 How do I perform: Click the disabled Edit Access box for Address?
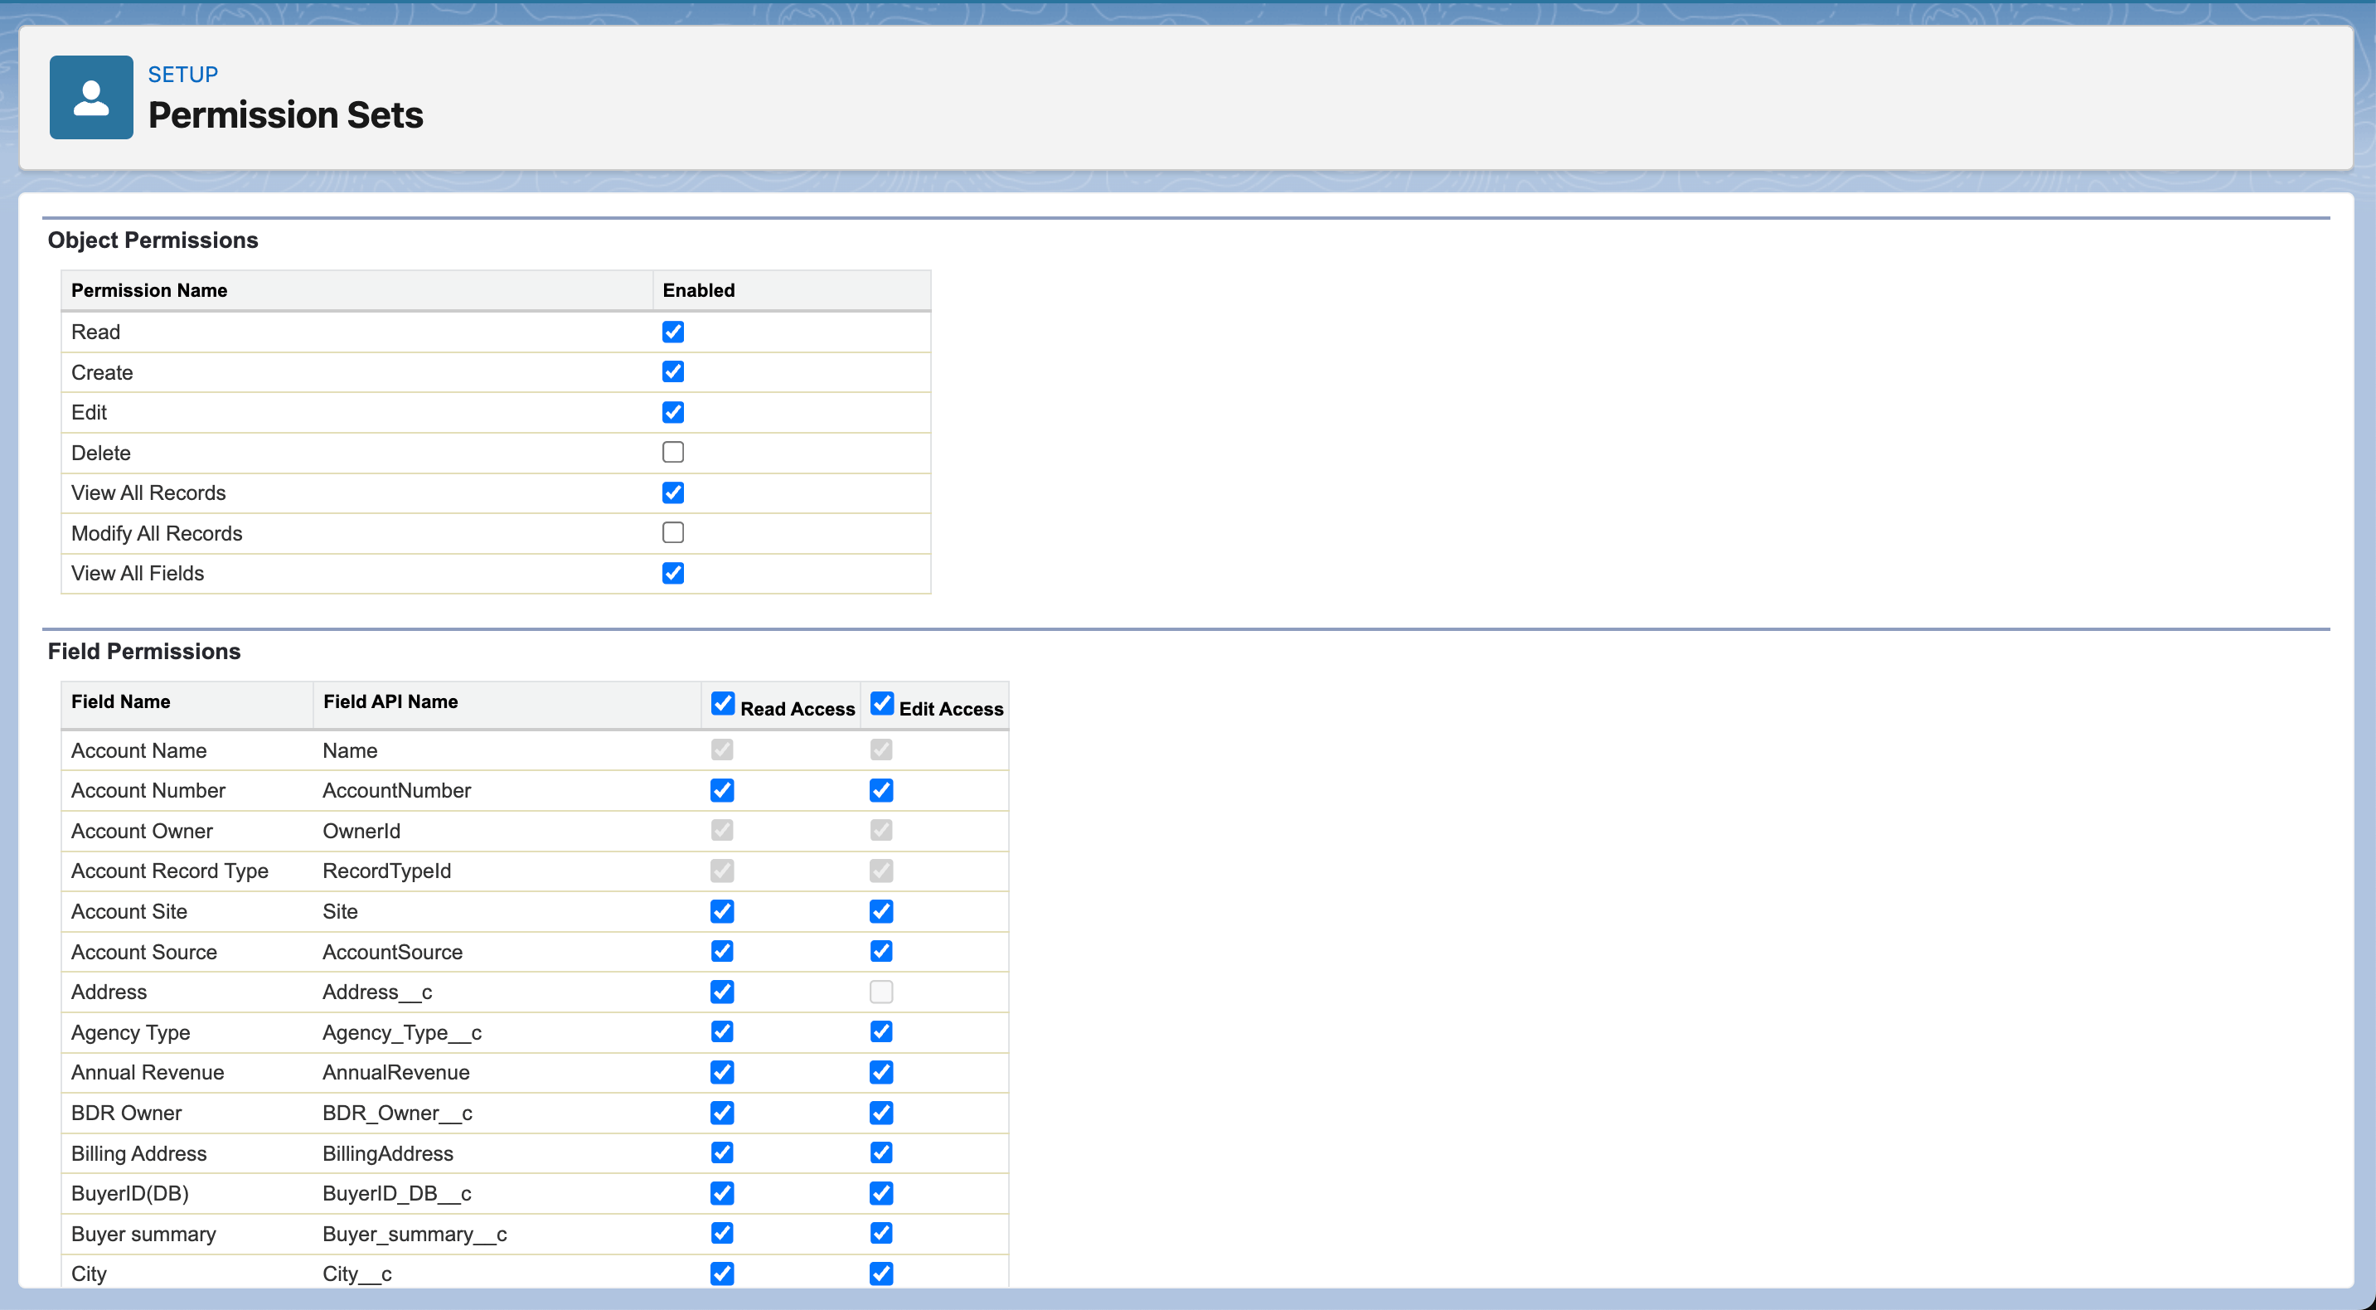pos(881,992)
